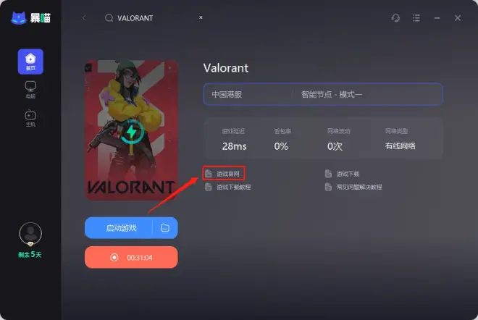Open game folder icon next to launch button
The height and width of the screenshot is (320, 478).
[x=165, y=227]
